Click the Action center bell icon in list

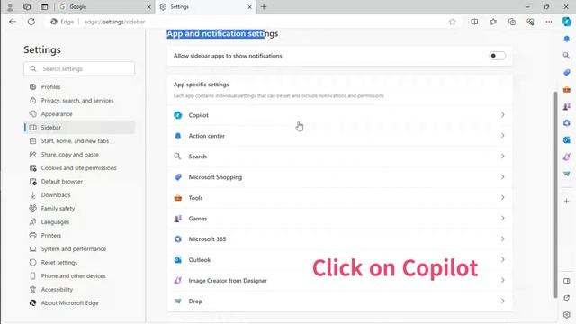point(178,136)
